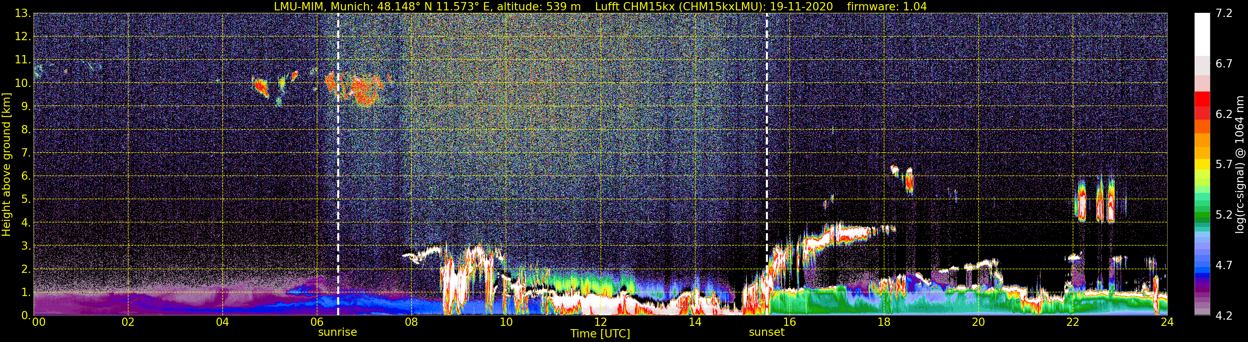Click the 18 time axis tick label
Viewport: 1248px width, 342px height.
(x=883, y=322)
